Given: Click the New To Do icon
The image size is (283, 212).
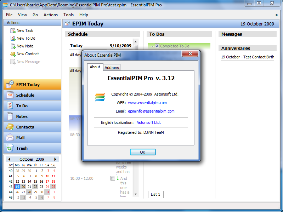Looking at the screenshot, I should (13, 38).
